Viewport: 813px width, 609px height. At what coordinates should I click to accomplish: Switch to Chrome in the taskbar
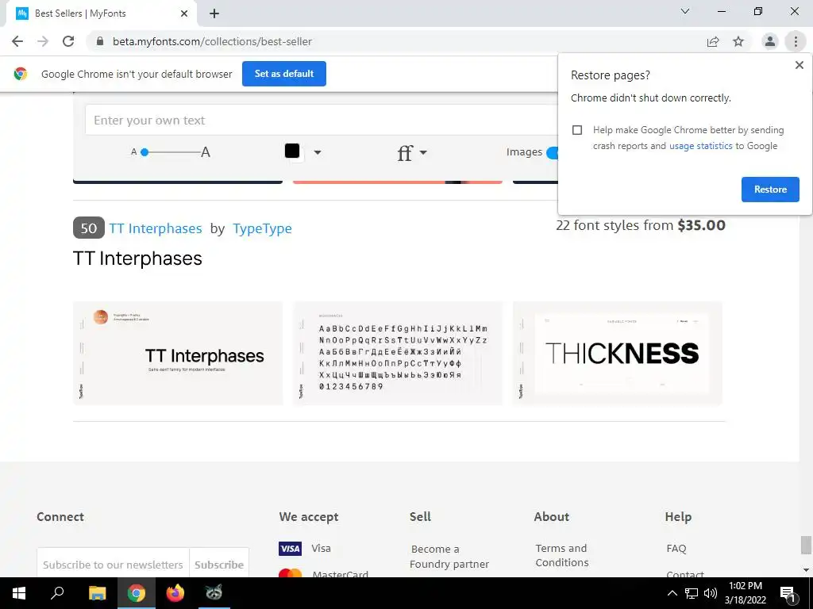coord(137,593)
